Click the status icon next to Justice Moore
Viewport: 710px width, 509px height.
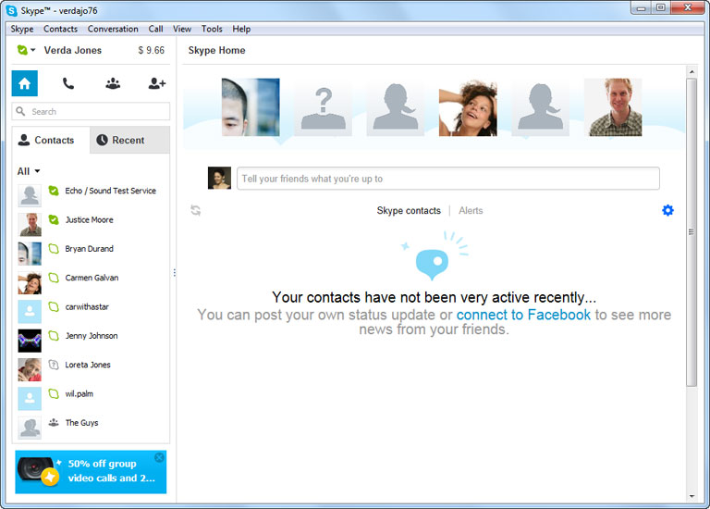54,220
